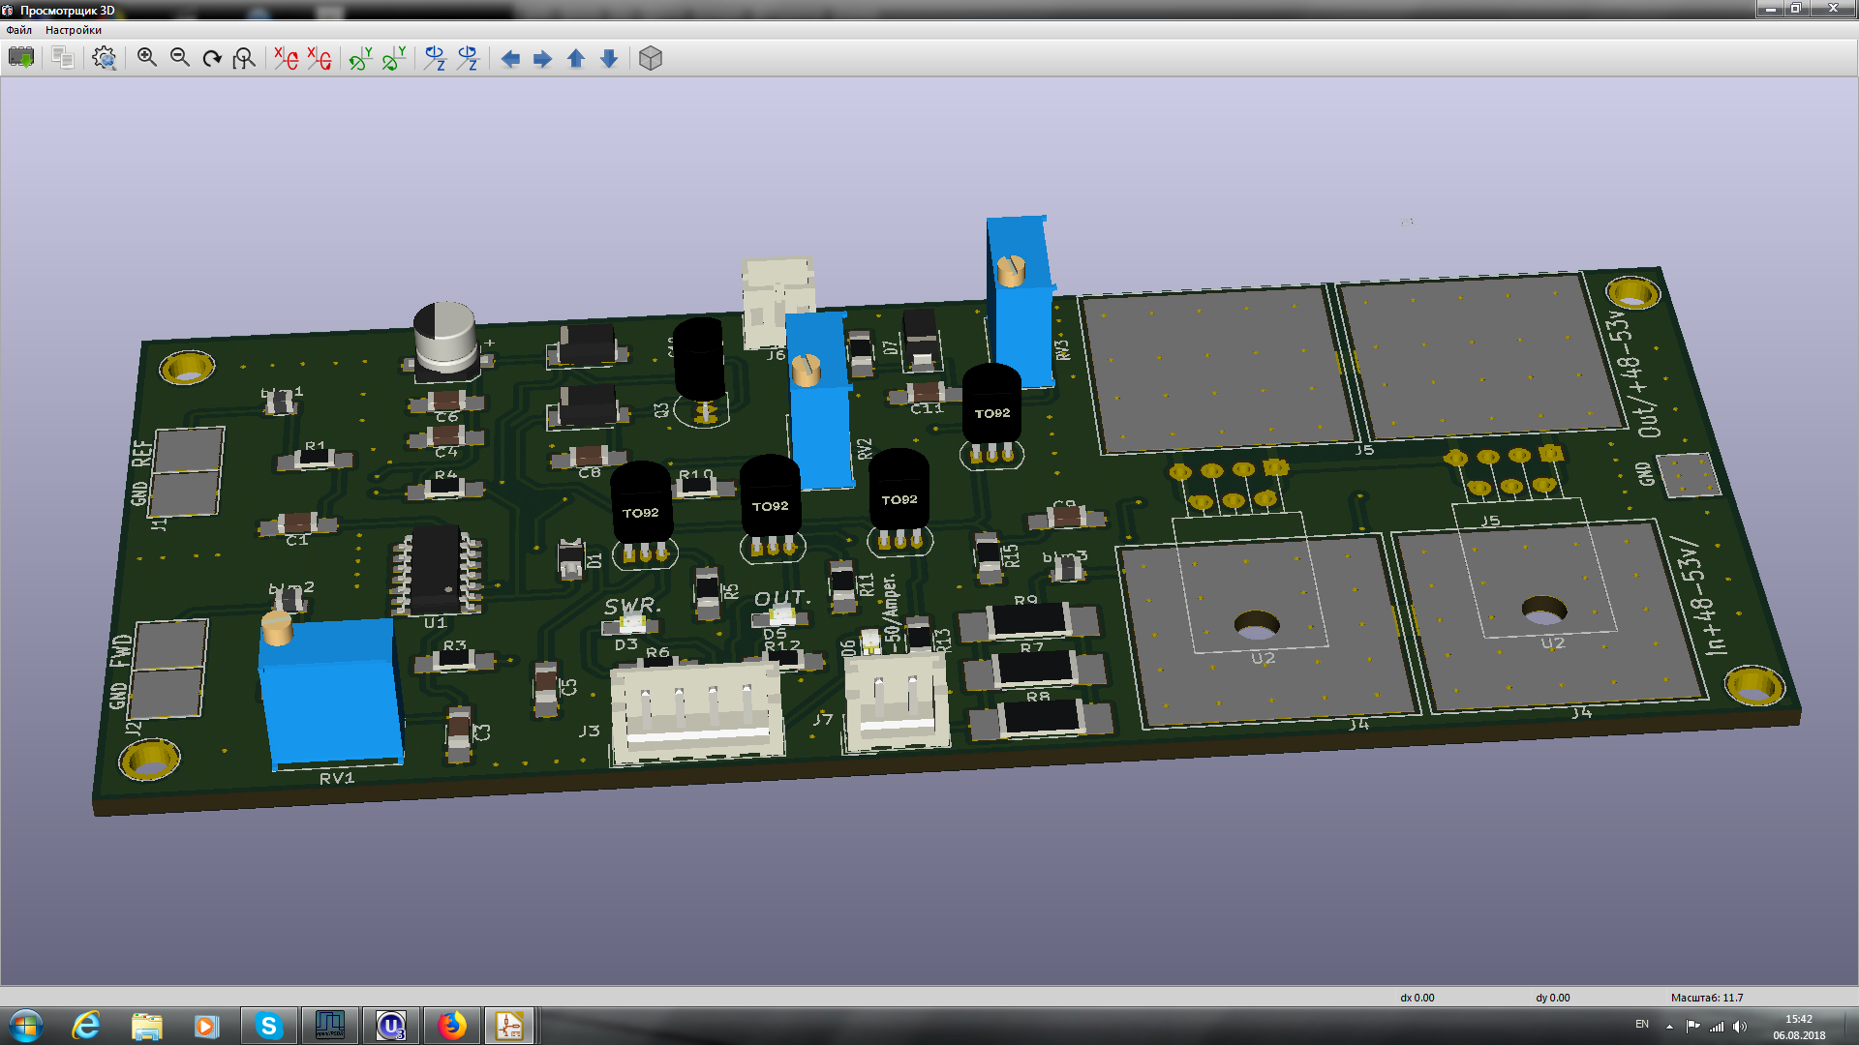The width and height of the screenshot is (1859, 1045).
Task: Open Firefox from the taskbar
Action: [451, 1026]
